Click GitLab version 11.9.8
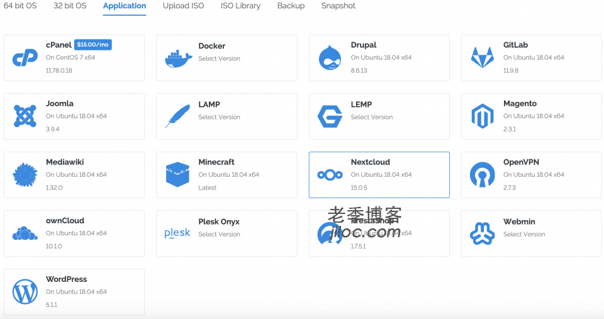 click(511, 70)
